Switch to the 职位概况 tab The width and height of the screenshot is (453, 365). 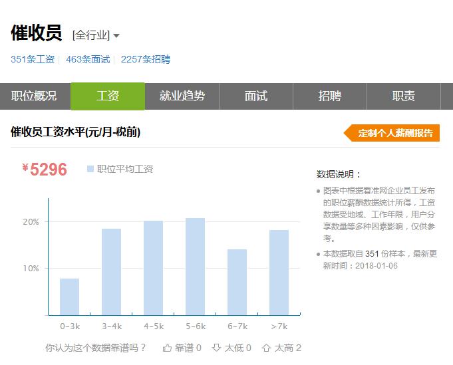click(34, 96)
